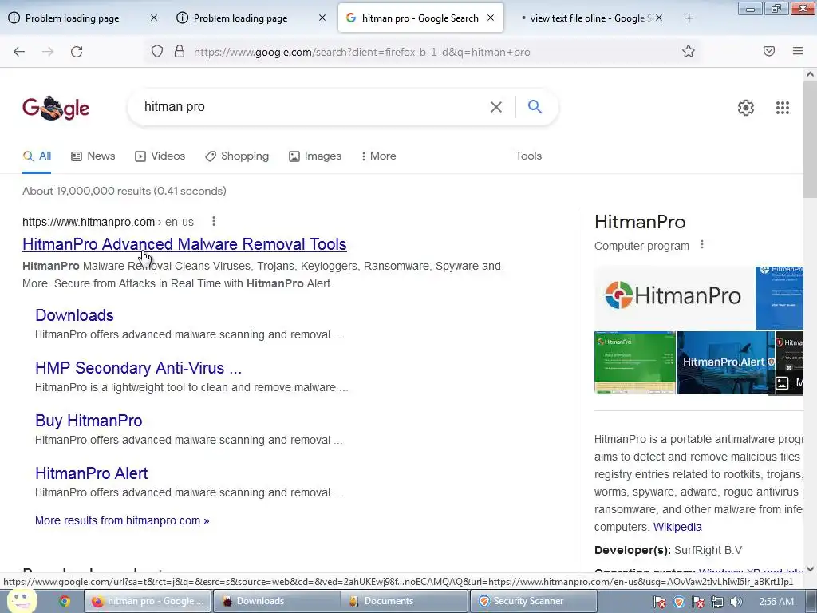Screen dimensions: 817x613
Task: Click the page vertical scrollbar thumb
Action: click(x=810, y=138)
